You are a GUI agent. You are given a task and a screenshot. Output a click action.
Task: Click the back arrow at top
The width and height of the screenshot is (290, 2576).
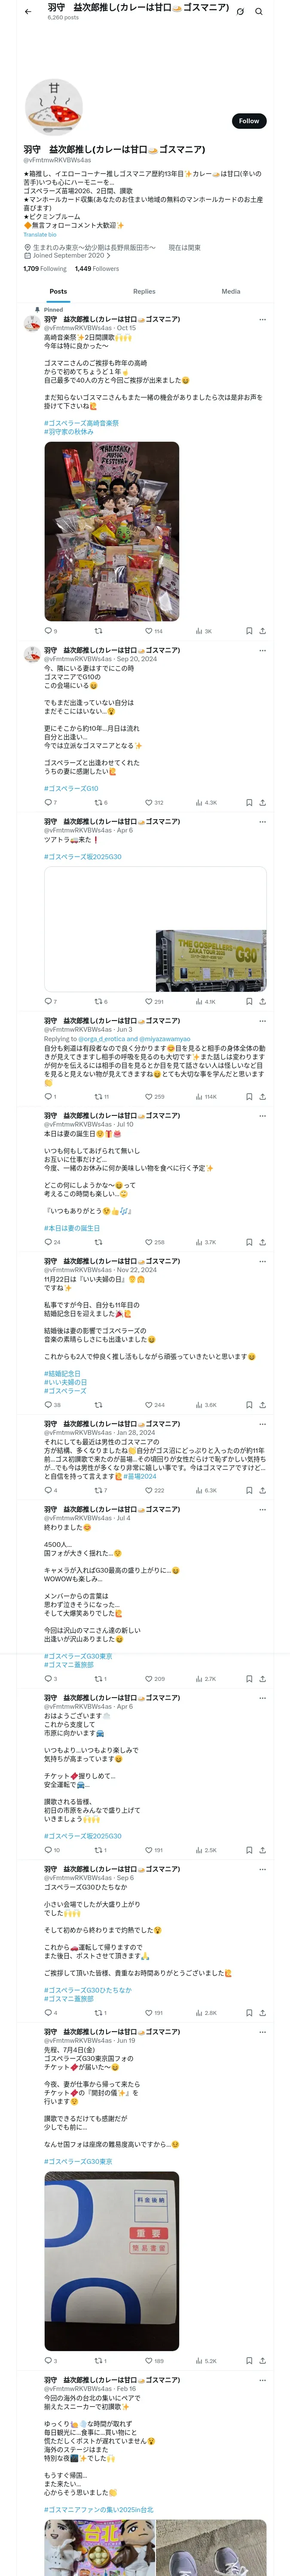(28, 11)
